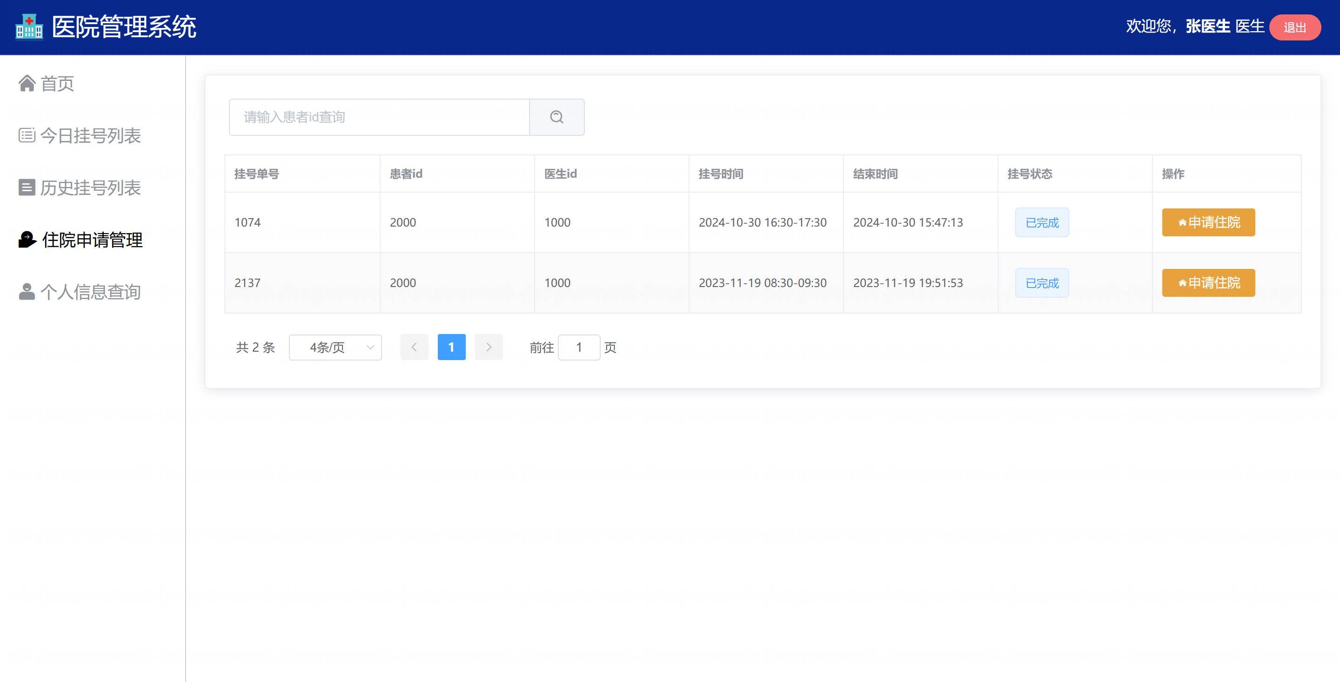Click the icon beside 住院申请管理

point(27,239)
